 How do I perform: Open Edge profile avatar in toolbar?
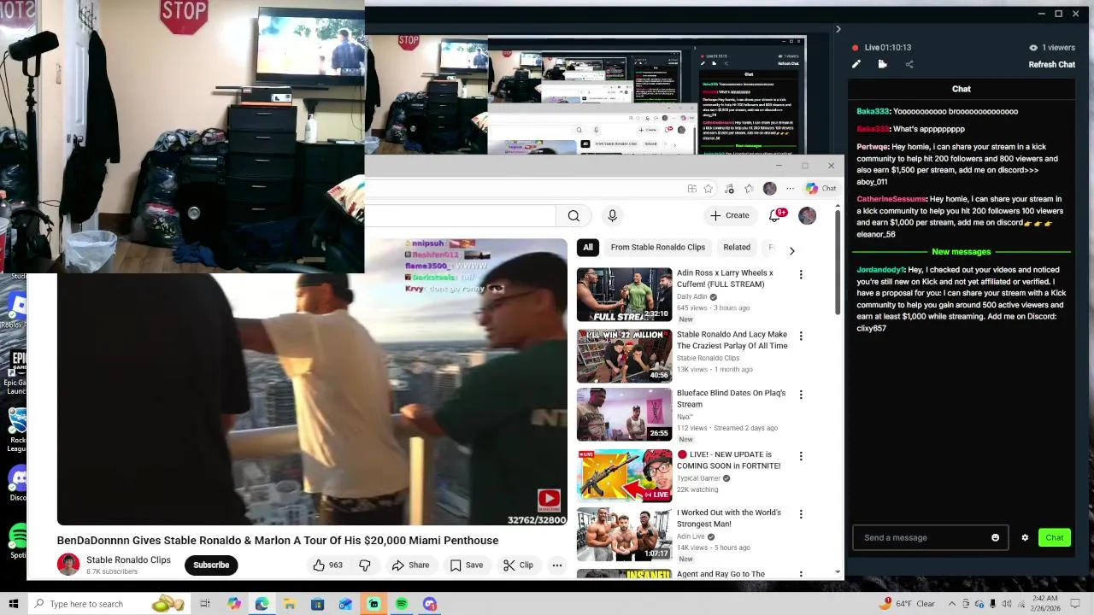click(x=769, y=189)
